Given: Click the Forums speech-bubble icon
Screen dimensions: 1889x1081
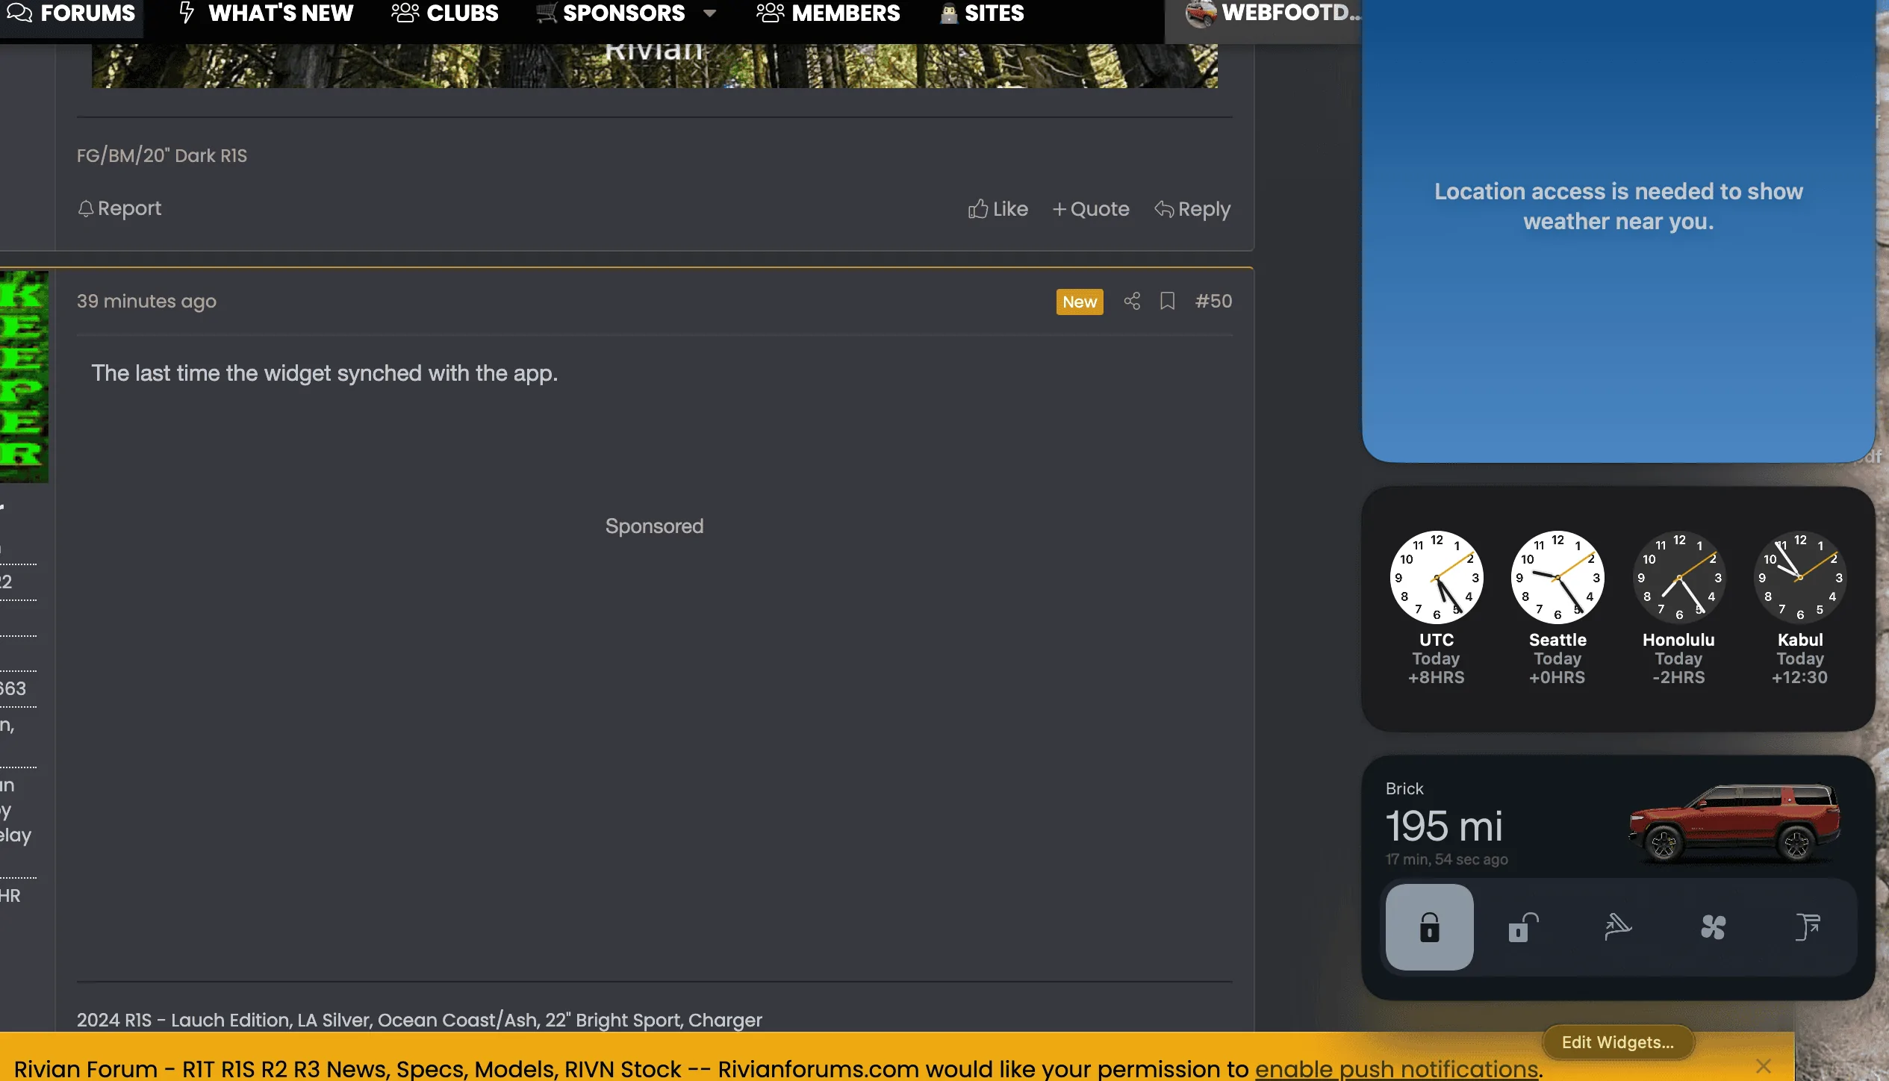Looking at the screenshot, I should [19, 13].
